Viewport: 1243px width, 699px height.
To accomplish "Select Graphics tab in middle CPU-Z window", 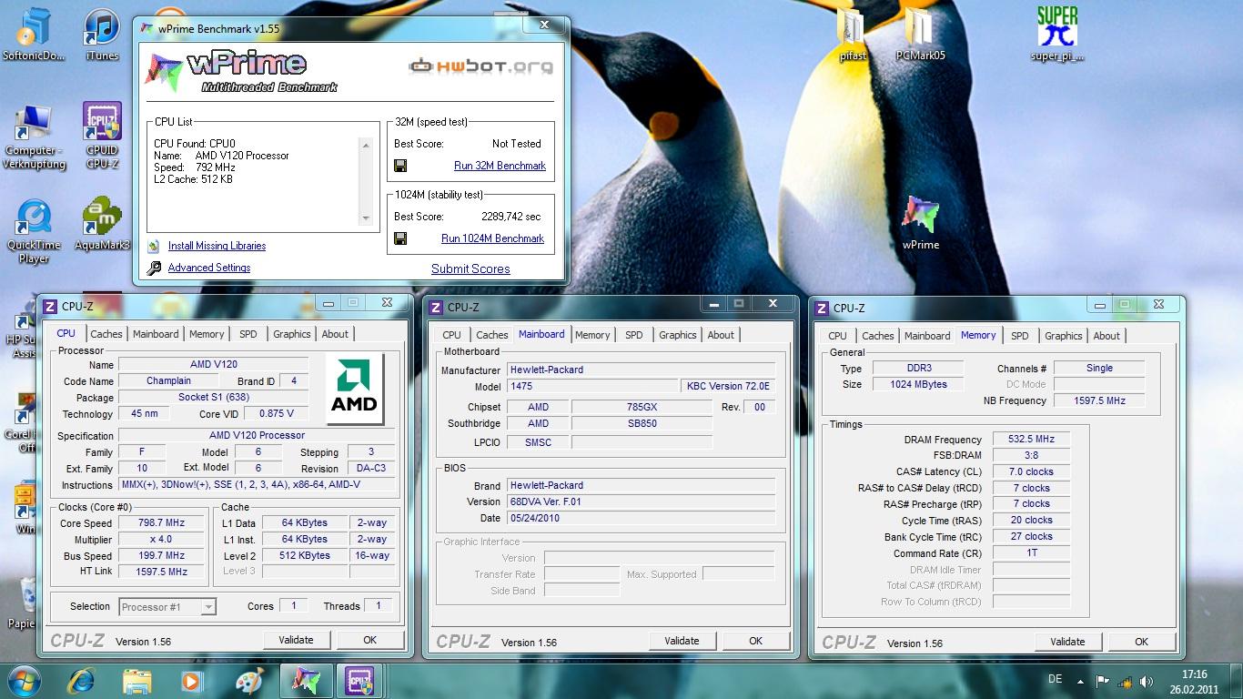I will 678,335.
